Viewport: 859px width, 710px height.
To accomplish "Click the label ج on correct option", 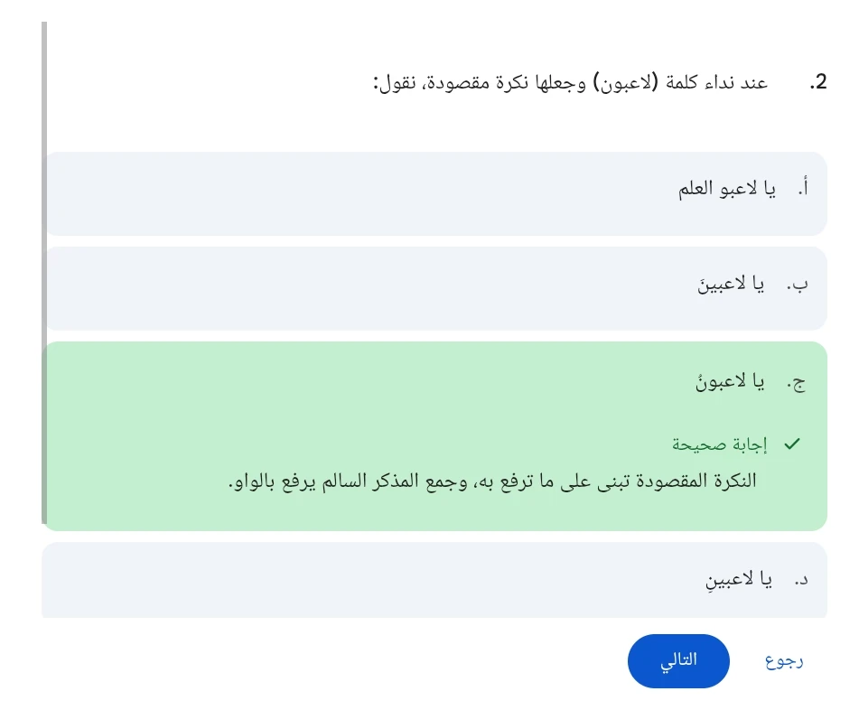I will click(796, 381).
